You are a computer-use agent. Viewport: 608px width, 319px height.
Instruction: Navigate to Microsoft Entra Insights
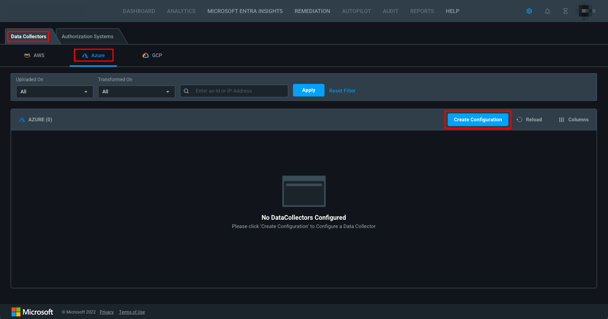(245, 11)
